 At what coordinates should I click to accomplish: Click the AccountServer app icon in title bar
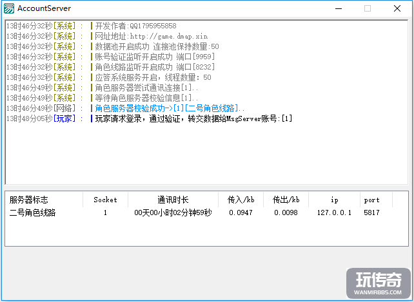click(9, 8)
